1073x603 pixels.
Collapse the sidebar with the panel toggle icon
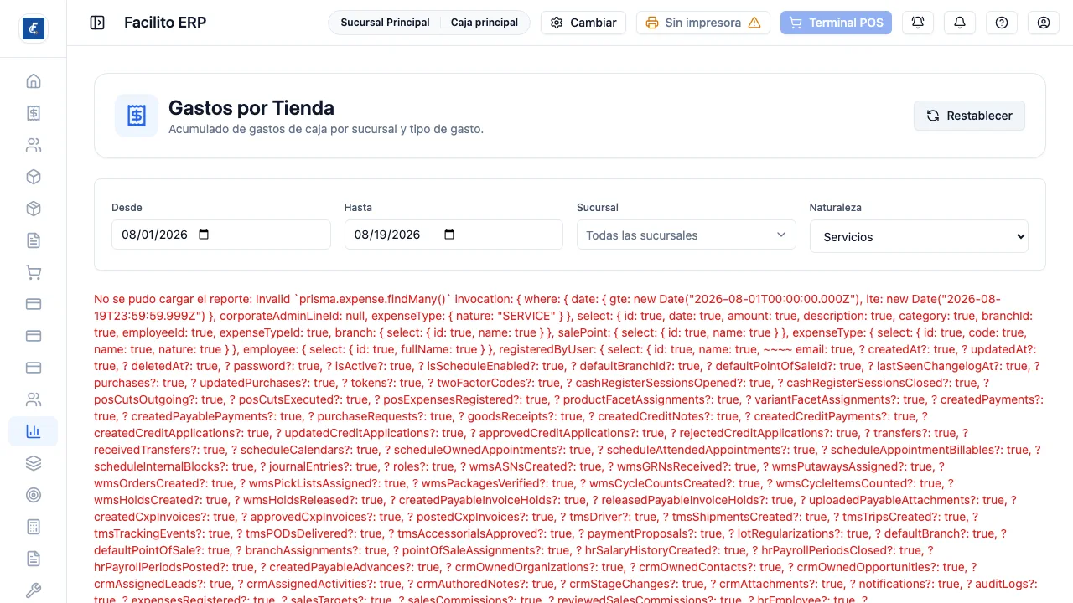[x=97, y=23]
